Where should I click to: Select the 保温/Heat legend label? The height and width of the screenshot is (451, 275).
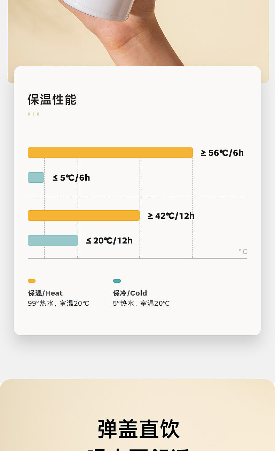pos(45,293)
